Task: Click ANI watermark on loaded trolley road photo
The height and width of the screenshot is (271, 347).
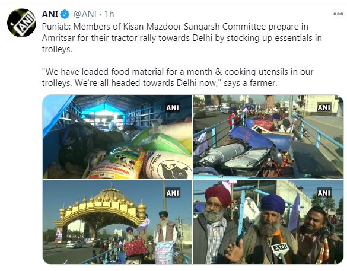Action: (x=324, y=107)
